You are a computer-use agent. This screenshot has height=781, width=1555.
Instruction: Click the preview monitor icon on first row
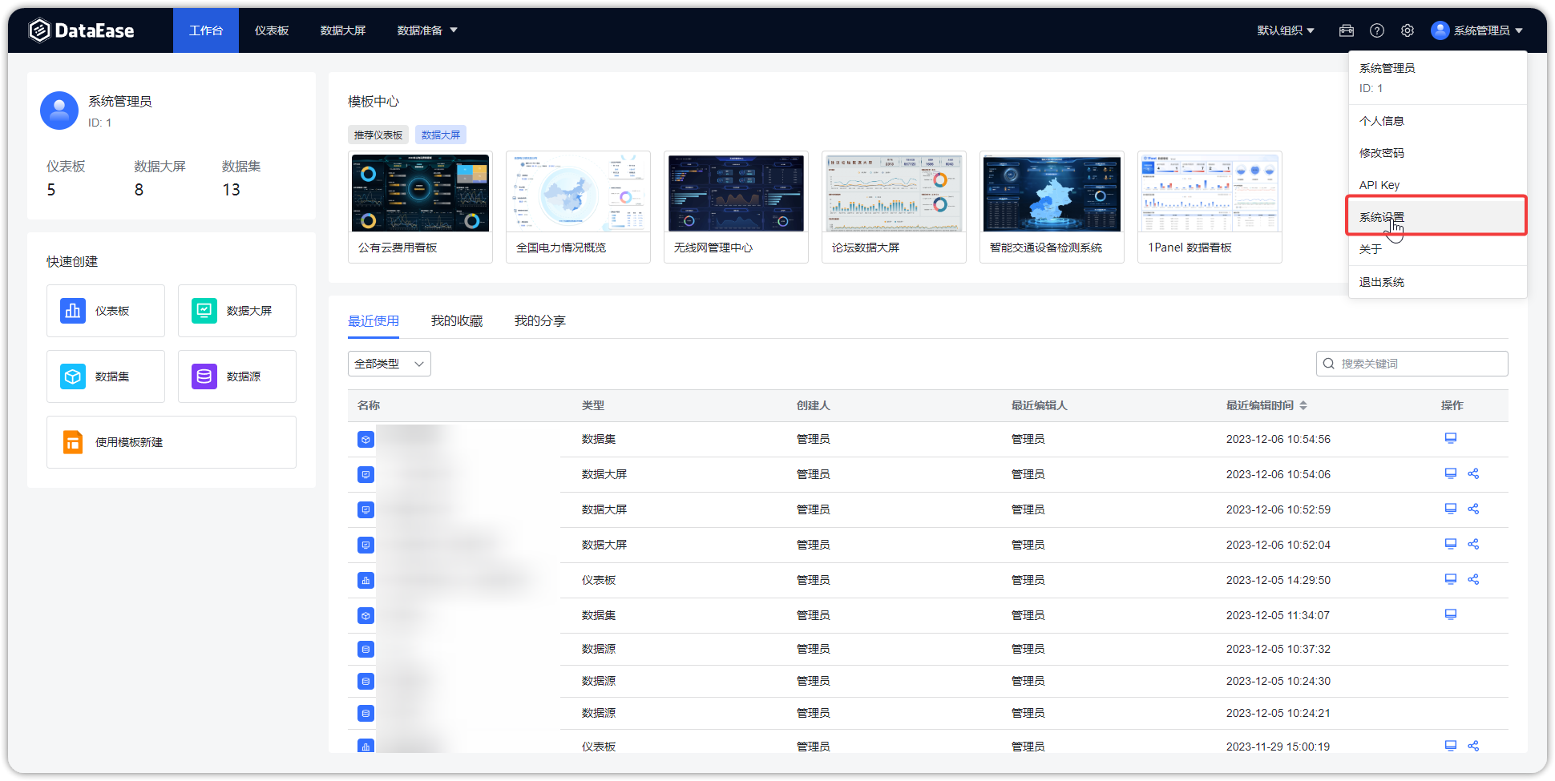point(1450,438)
